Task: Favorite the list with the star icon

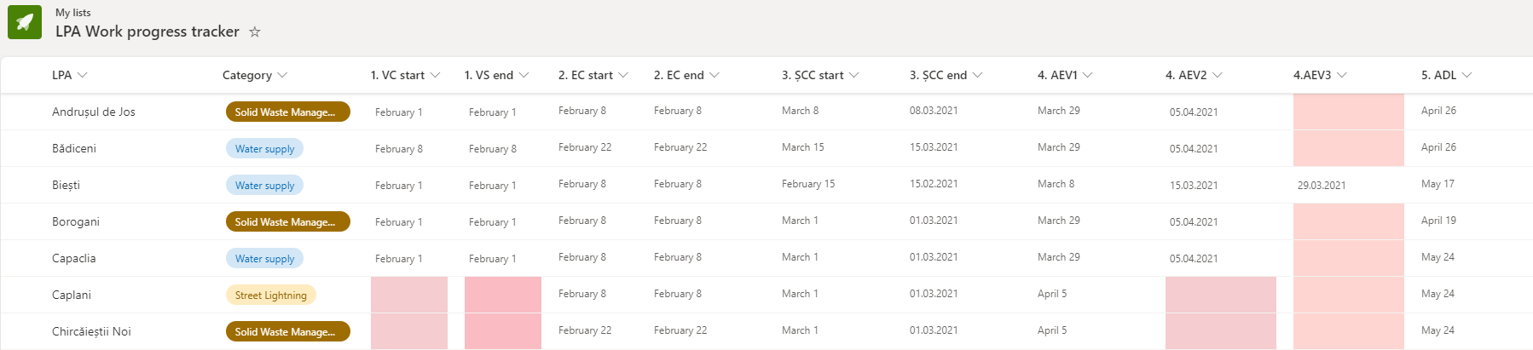Action: pyautogui.click(x=255, y=32)
